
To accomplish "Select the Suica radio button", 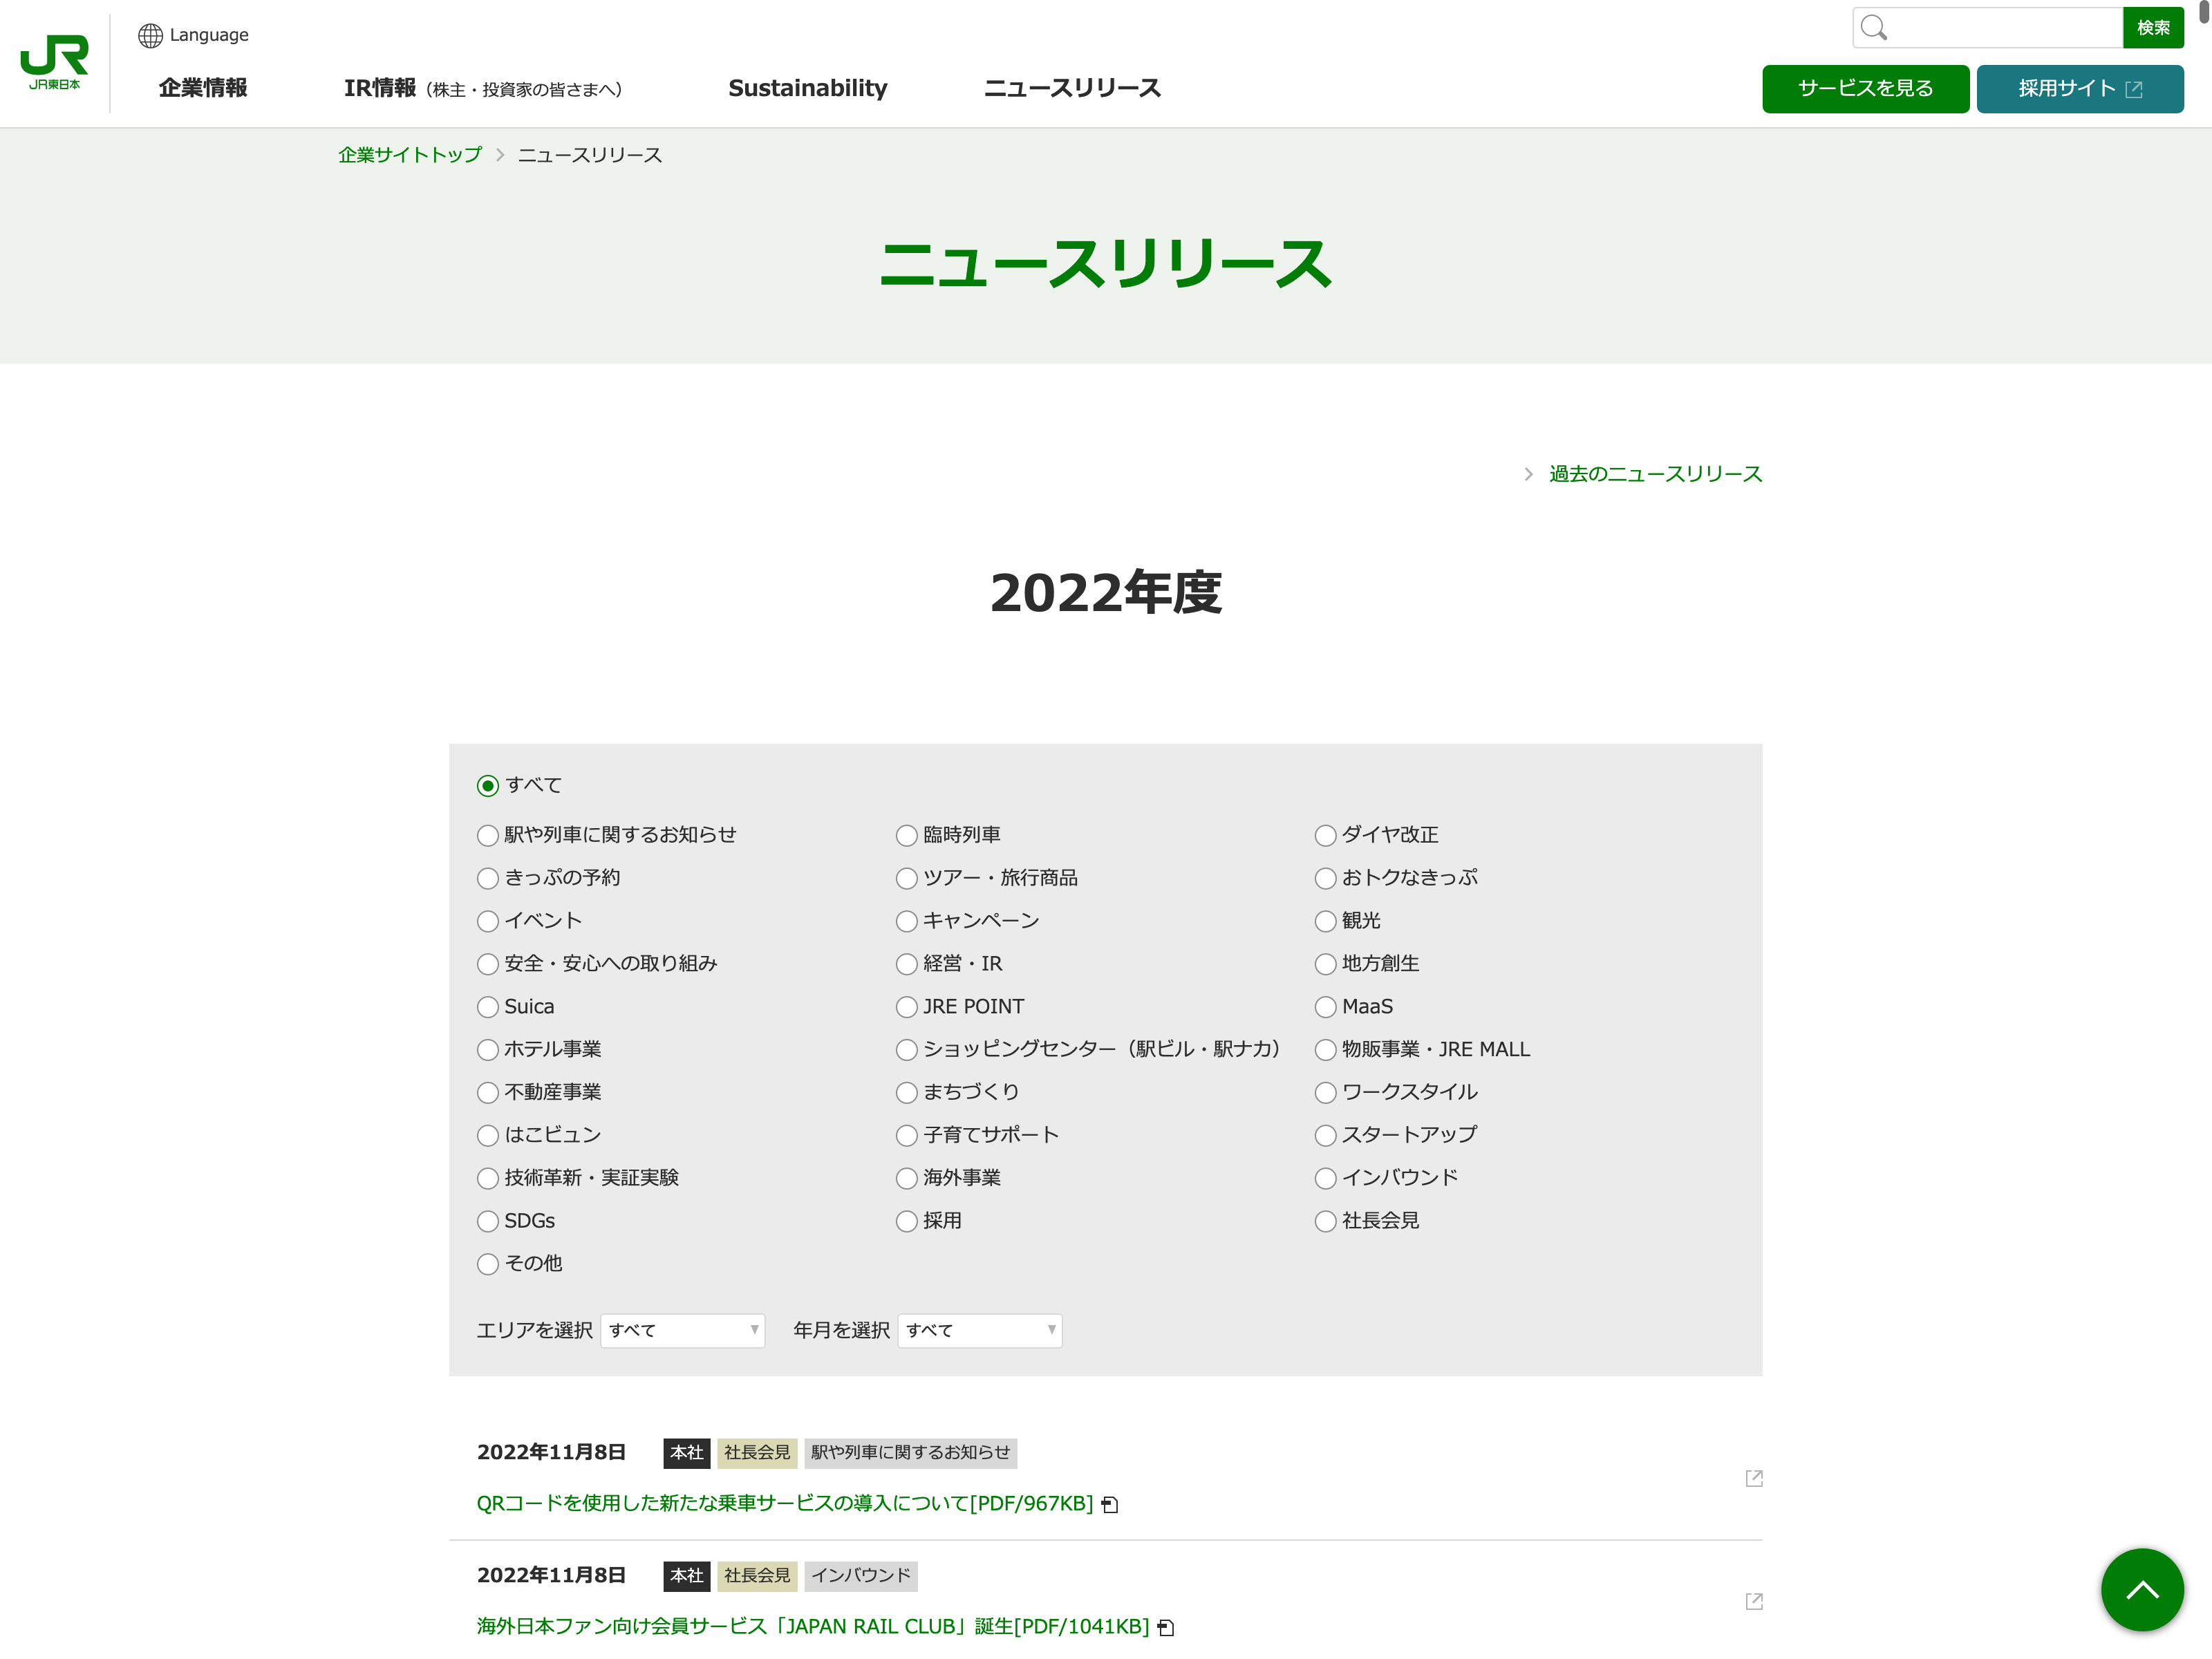I will (488, 1007).
